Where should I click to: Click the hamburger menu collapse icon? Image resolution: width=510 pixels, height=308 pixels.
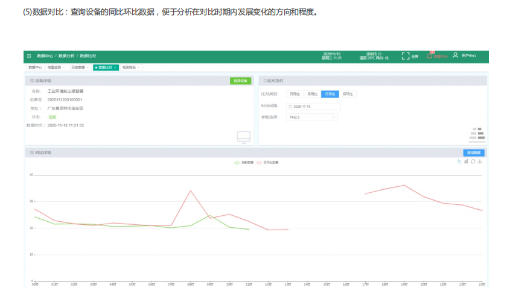click(x=29, y=56)
